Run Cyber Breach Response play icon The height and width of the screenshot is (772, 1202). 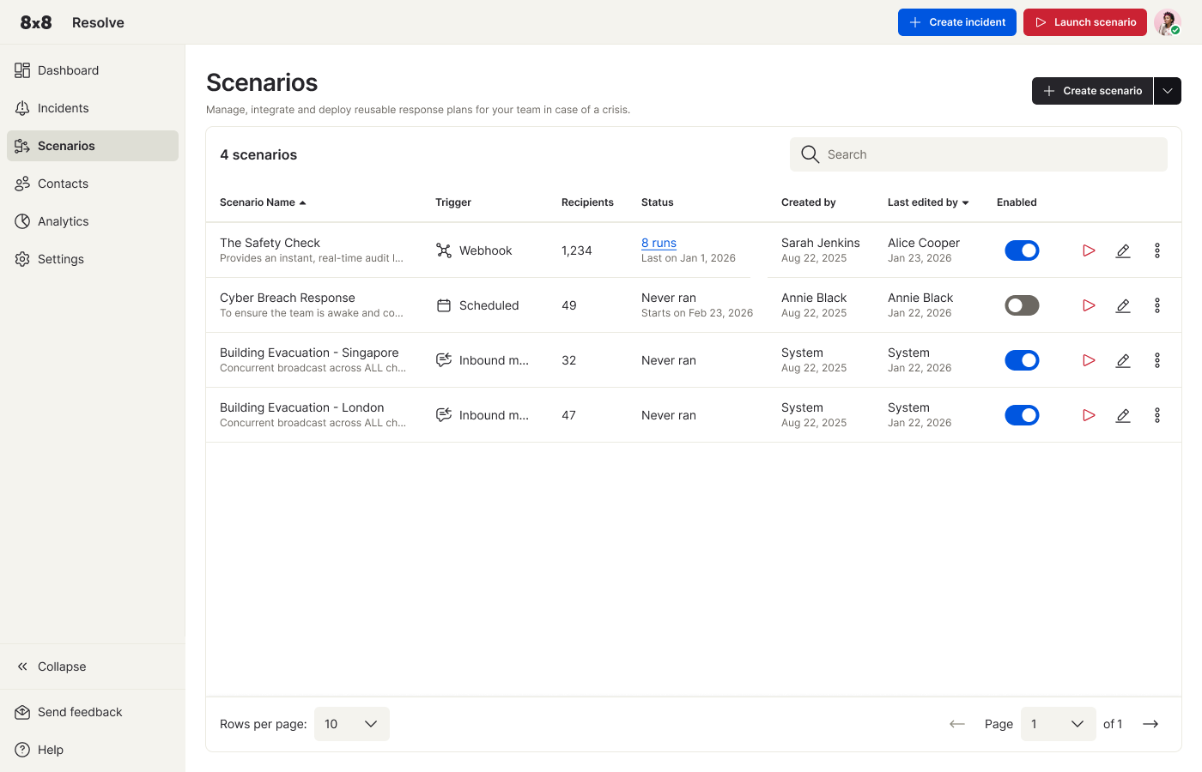click(1089, 305)
